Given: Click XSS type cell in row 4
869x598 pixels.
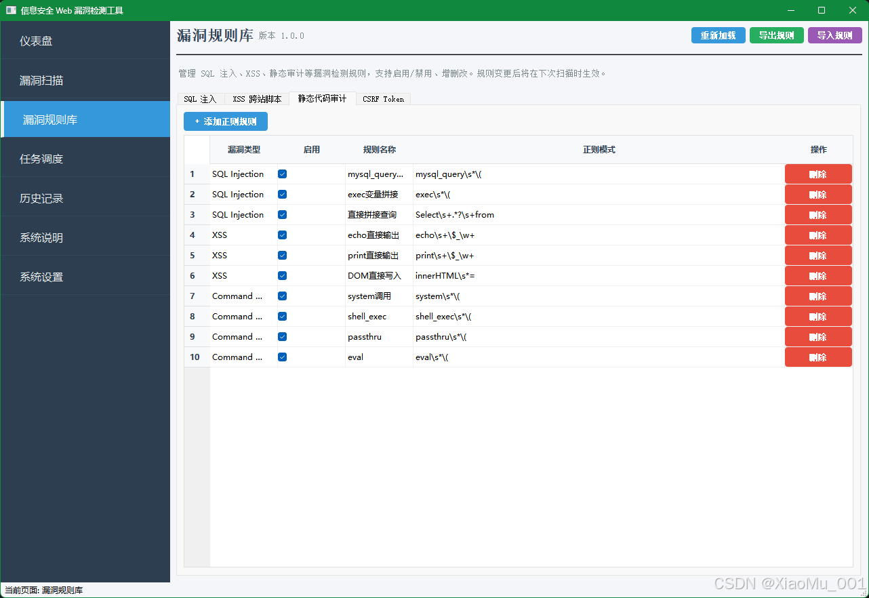Looking at the screenshot, I should point(244,235).
